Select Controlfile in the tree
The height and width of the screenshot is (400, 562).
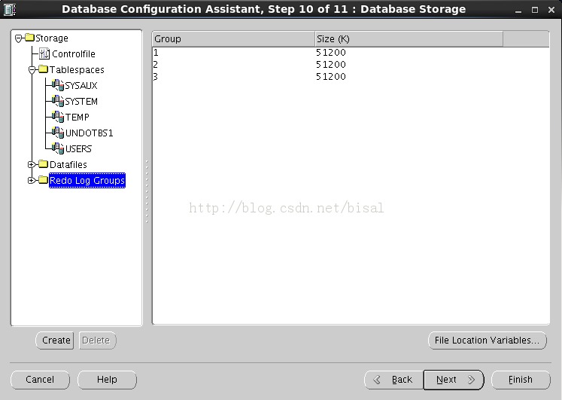74,53
